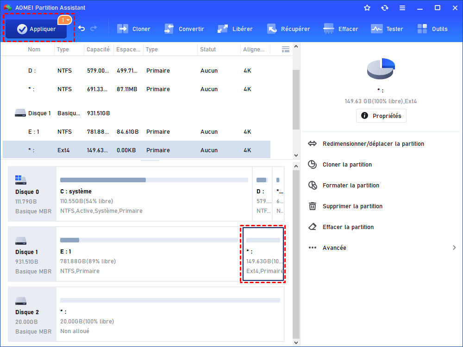Select the Disque 1 row in list
This screenshot has height=347, width=463.
tap(137, 113)
